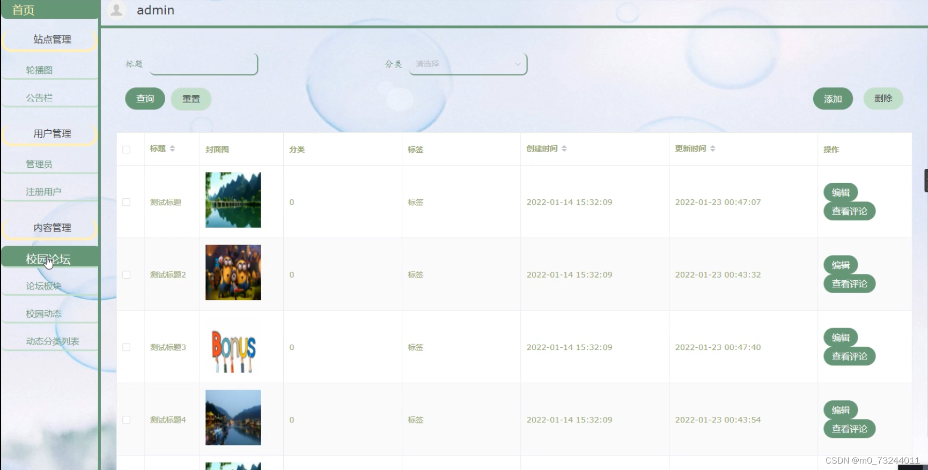Click the title cell 测试标题4
The height and width of the screenshot is (470, 928).
[168, 420]
